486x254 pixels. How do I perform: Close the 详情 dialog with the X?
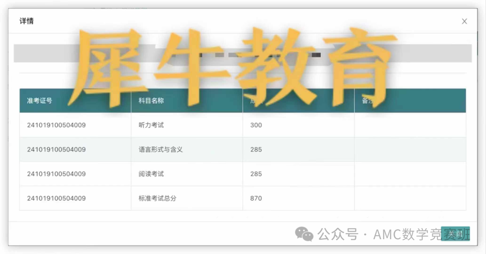click(464, 22)
